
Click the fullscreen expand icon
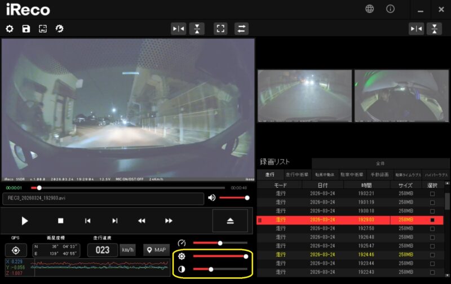220,29
